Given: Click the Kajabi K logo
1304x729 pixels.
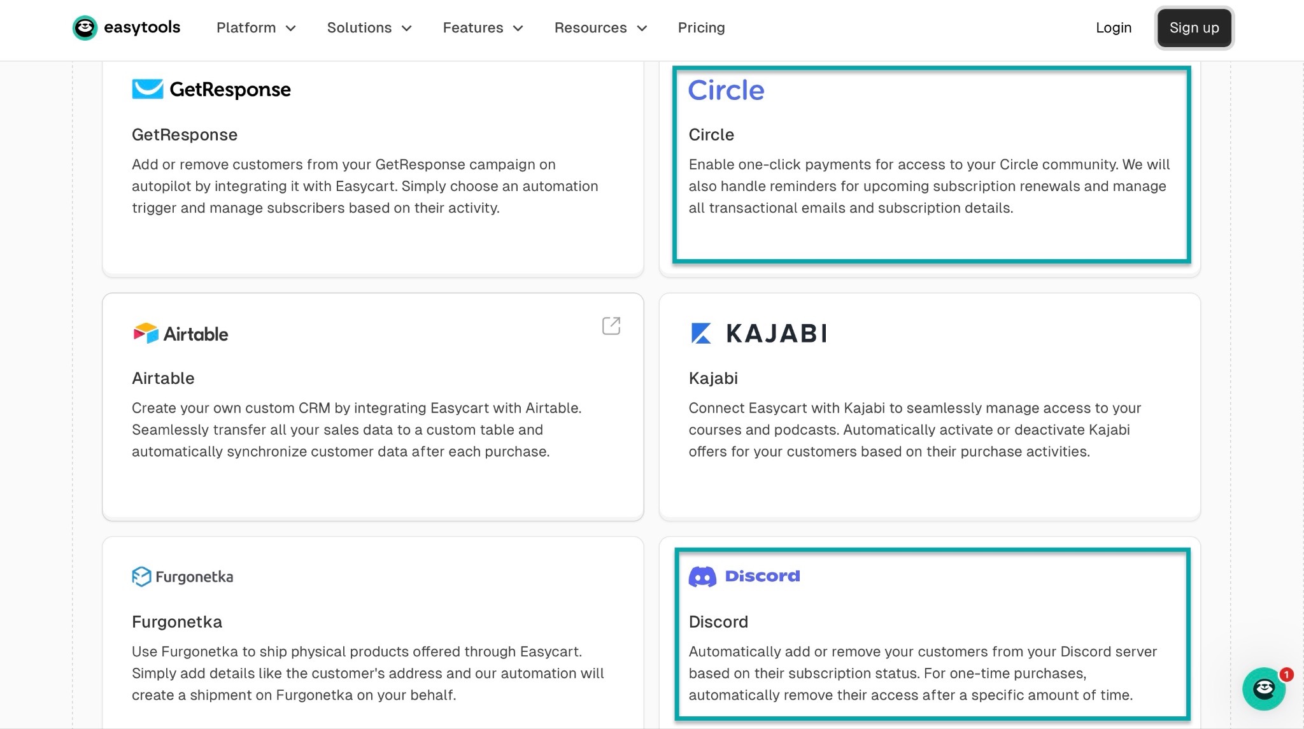Looking at the screenshot, I should point(701,333).
